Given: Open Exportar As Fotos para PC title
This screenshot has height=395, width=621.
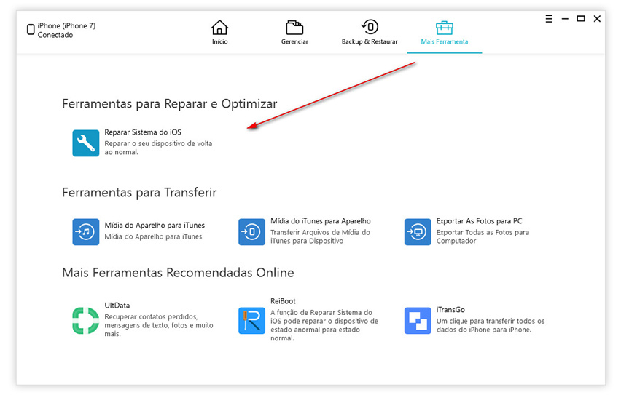Looking at the screenshot, I should [479, 221].
